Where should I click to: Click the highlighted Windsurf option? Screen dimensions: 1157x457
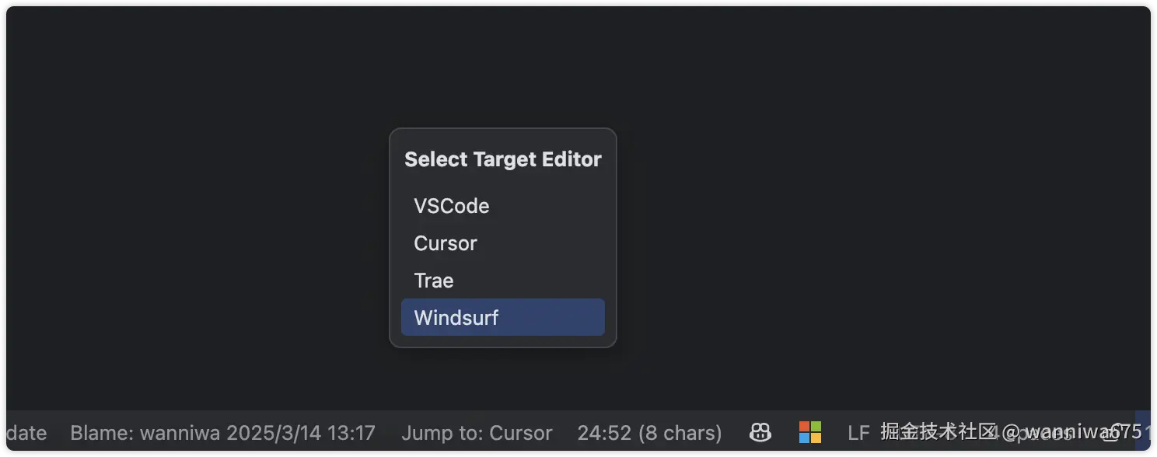502,317
